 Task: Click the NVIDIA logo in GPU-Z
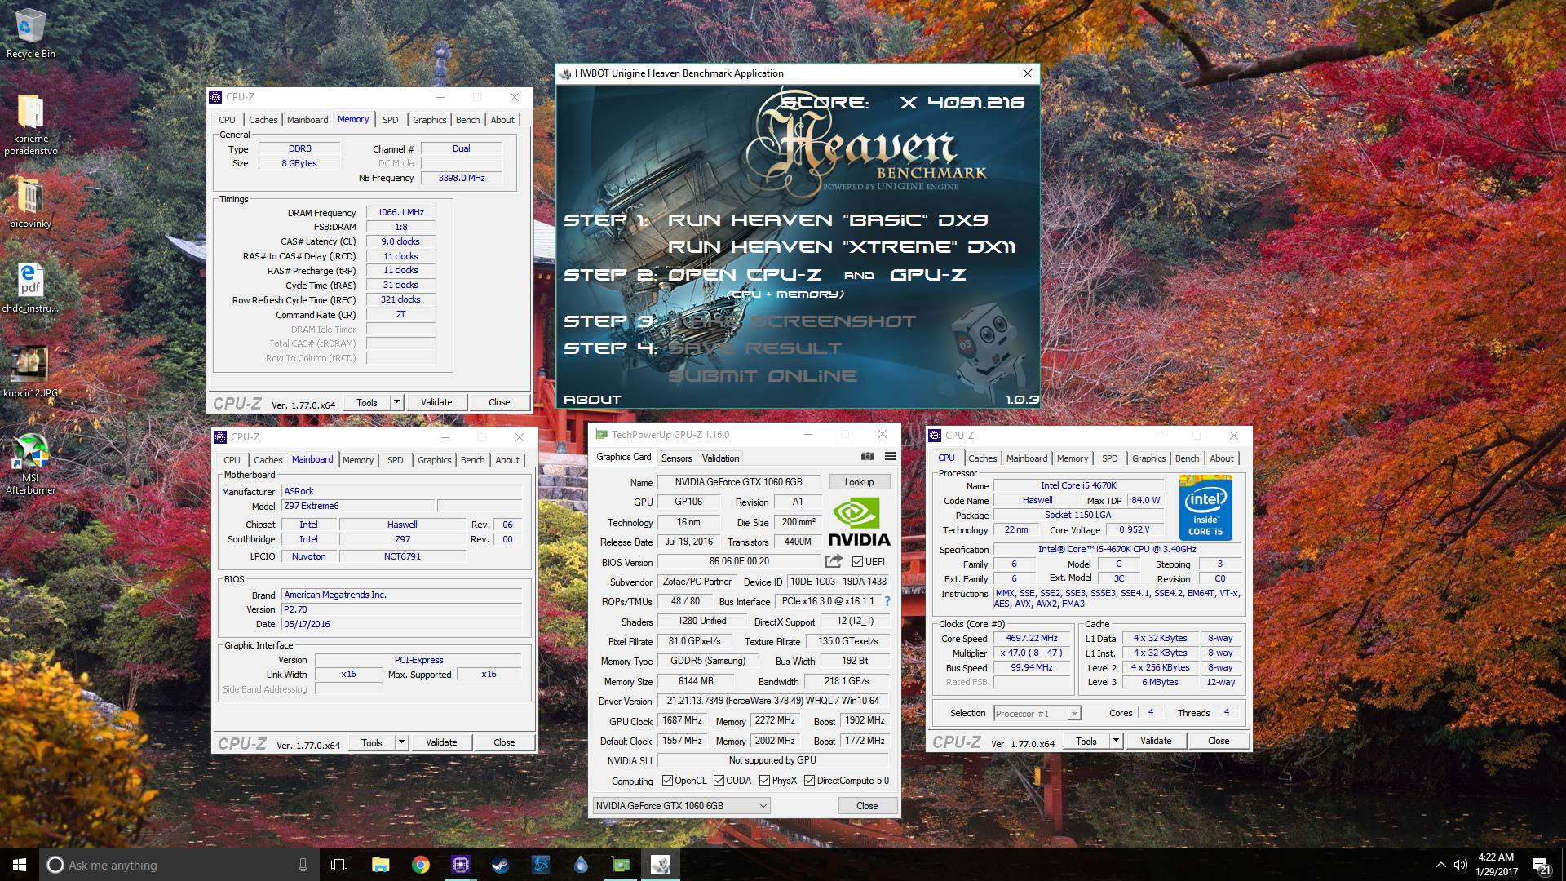859,522
